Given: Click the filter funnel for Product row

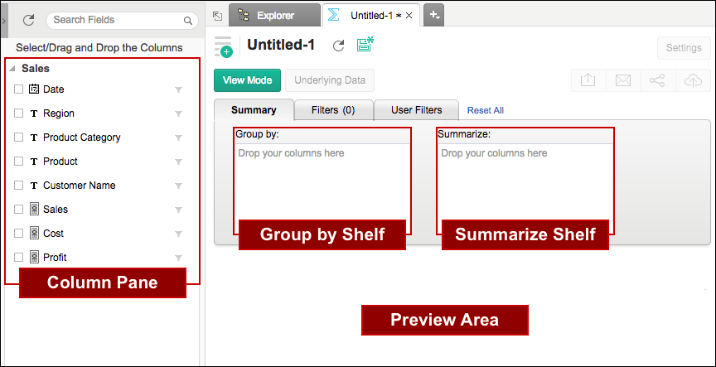Looking at the screenshot, I should 178,162.
